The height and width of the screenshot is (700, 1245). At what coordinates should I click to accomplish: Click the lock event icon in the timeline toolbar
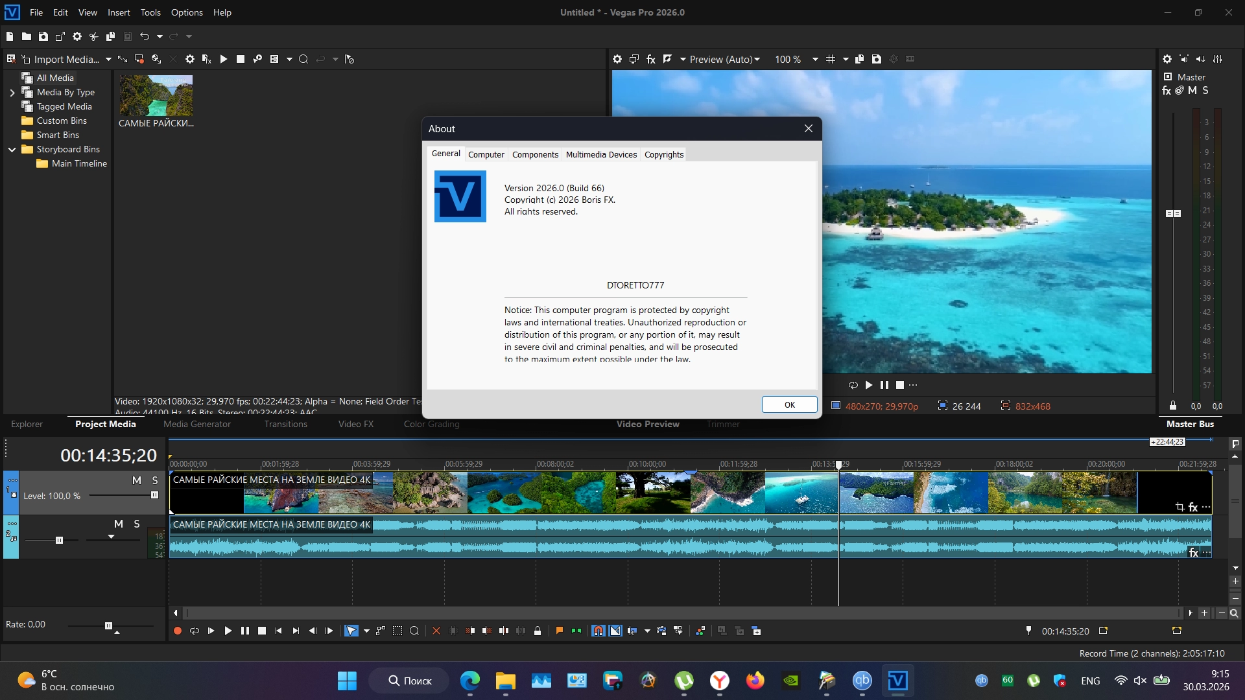tap(538, 631)
